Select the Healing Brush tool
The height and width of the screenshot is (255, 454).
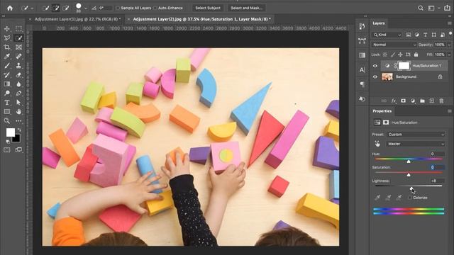pyautogui.click(x=19, y=57)
